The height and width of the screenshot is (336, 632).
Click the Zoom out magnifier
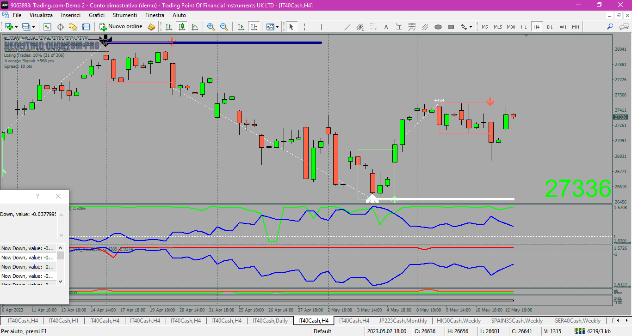click(x=224, y=27)
